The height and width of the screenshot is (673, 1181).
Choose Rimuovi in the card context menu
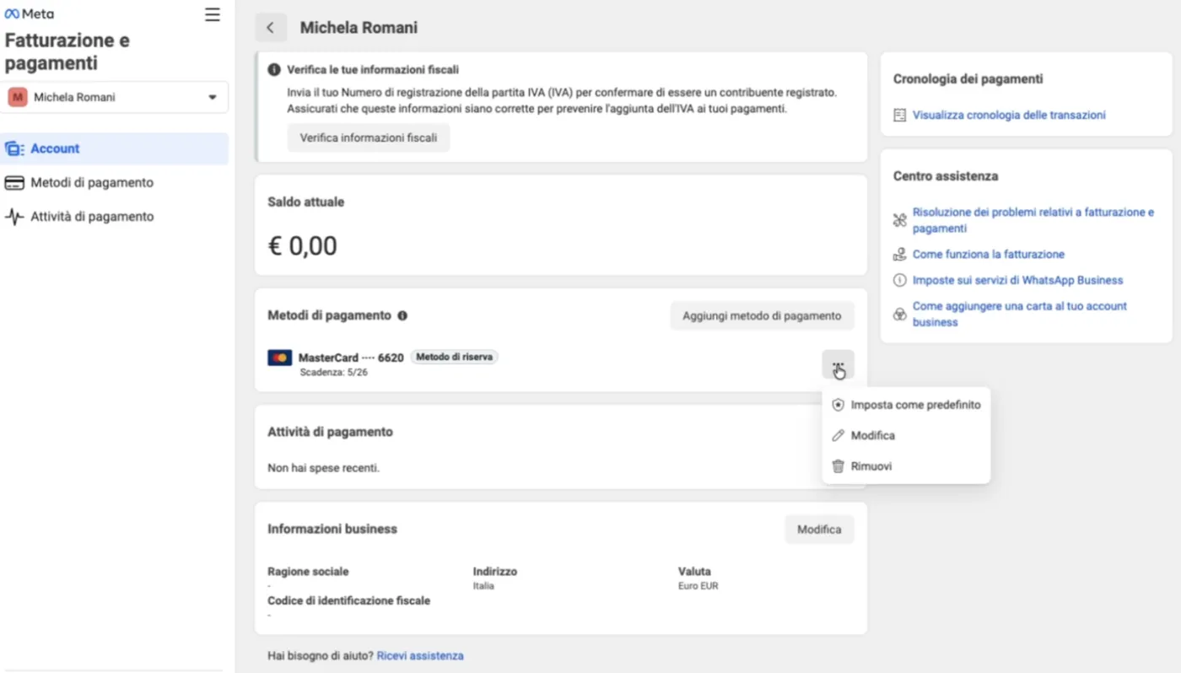tap(906, 466)
